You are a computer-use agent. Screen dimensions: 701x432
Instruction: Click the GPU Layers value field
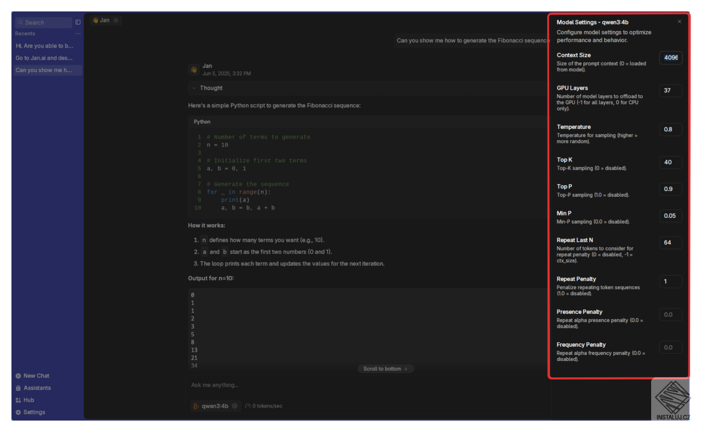671,90
